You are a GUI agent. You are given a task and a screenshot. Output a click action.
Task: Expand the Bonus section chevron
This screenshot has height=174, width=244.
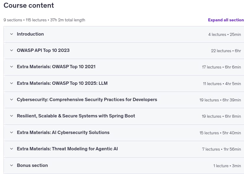click(12, 165)
